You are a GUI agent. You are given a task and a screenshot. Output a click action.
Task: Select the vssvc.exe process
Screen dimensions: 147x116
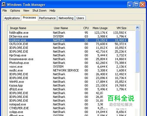pos(69,67)
